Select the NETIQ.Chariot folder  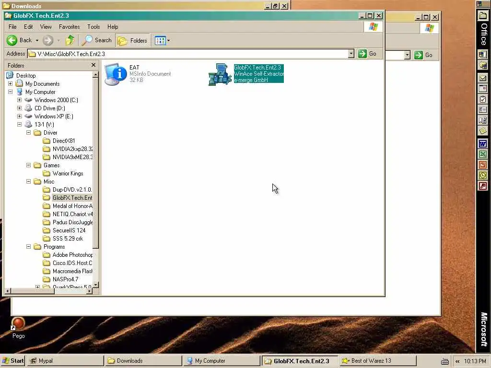pos(72,214)
